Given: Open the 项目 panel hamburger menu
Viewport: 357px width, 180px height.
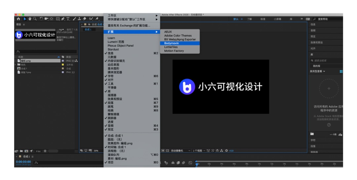Looking at the screenshot, I should [x=24, y=24].
